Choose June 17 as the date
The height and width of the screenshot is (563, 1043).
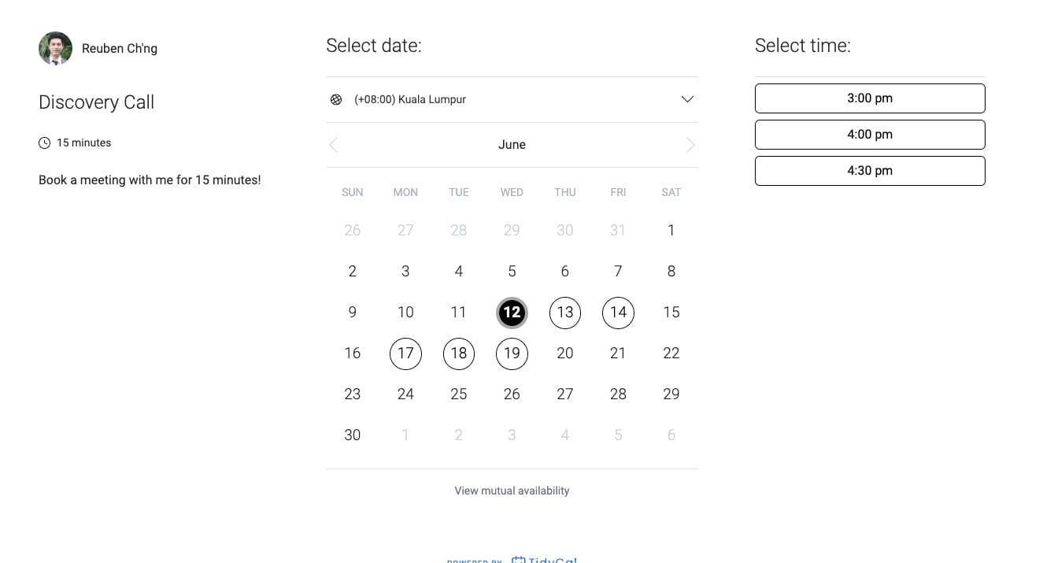(x=405, y=354)
